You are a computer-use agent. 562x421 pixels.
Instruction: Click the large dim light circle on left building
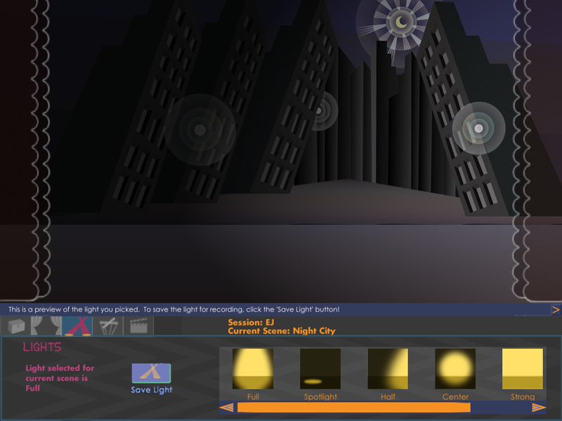(x=200, y=130)
